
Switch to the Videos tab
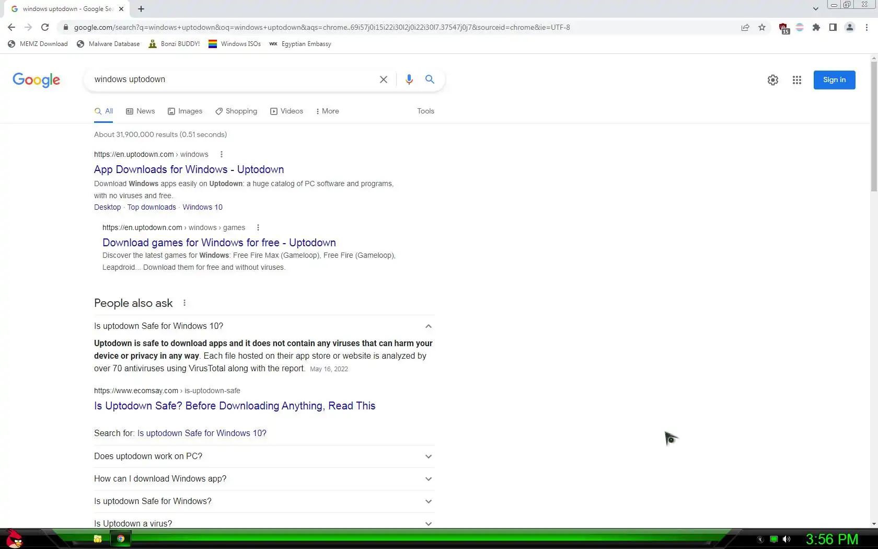point(286,111)
